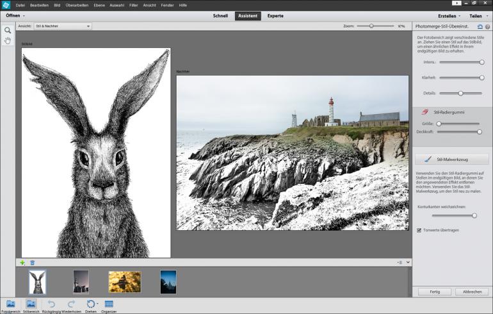Delete style image with trash icon
The width and height of the screenshot is (493, 314).
pos(33,262)
